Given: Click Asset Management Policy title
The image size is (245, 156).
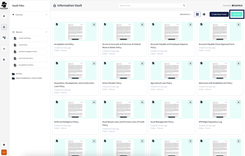Looking at the screenshot, I should (x=162, y=122).
